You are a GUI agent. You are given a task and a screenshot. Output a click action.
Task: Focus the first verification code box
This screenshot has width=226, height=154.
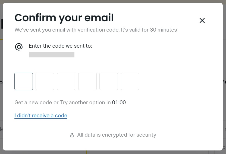tap(24, 81)
